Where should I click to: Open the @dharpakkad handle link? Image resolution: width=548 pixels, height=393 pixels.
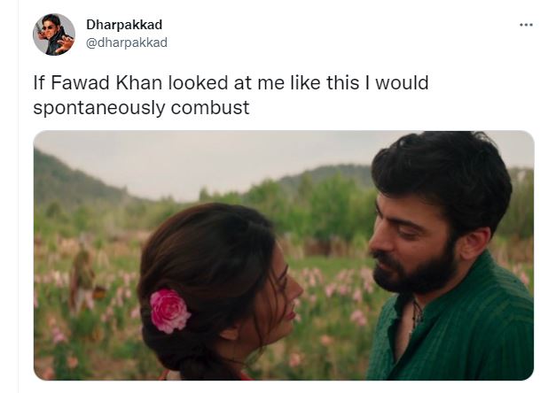point(127,42)
